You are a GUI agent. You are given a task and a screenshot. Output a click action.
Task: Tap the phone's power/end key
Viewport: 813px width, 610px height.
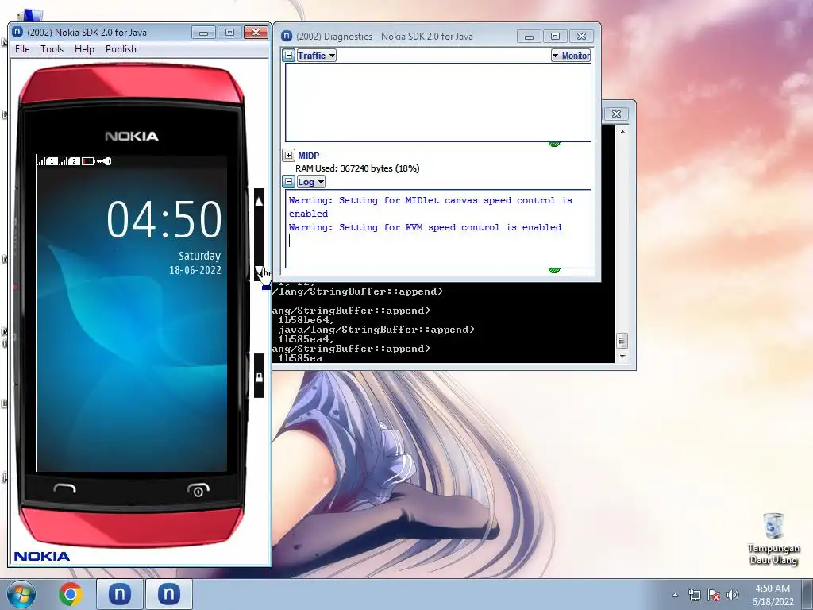pos(198,489)
